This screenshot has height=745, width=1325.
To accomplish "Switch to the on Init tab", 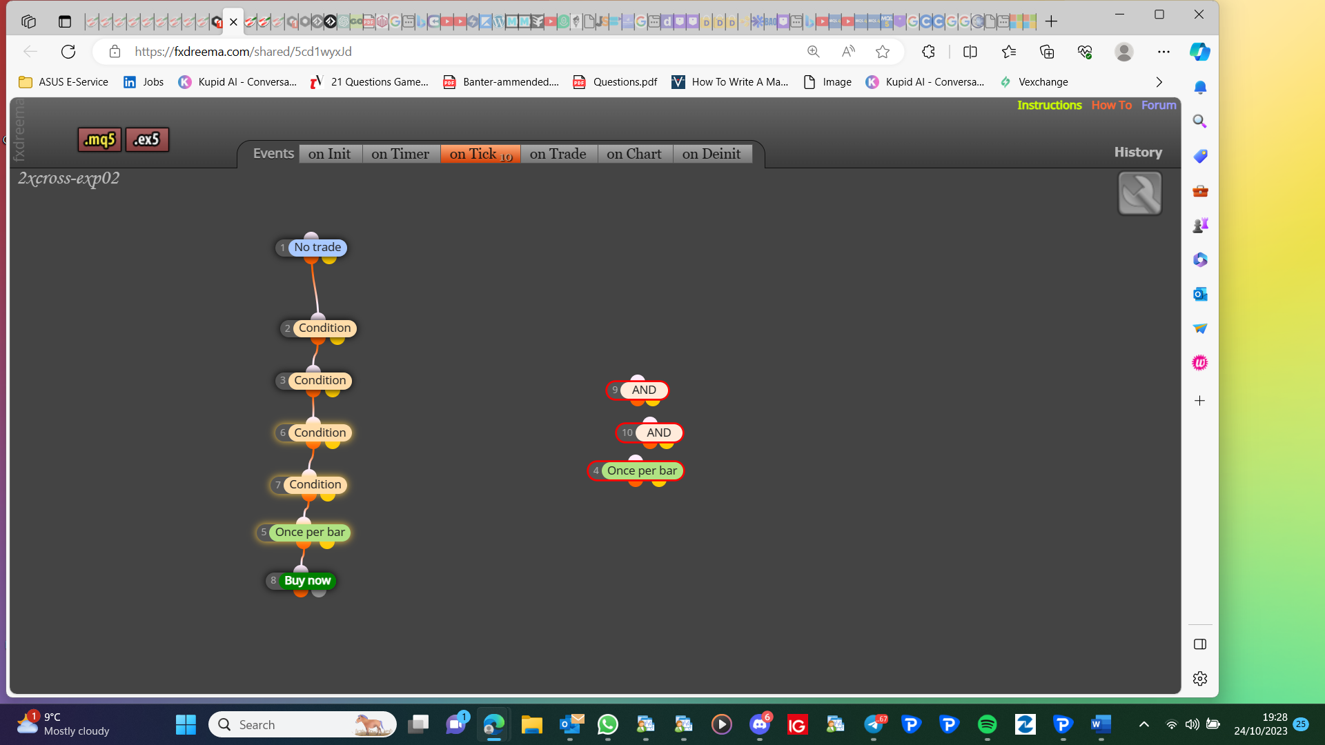I will pyautogui.click(x=330, y=154).
